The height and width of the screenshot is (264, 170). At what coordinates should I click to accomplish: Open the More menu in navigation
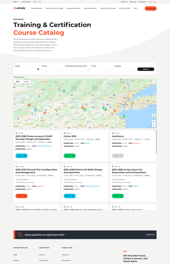[135, 8]
